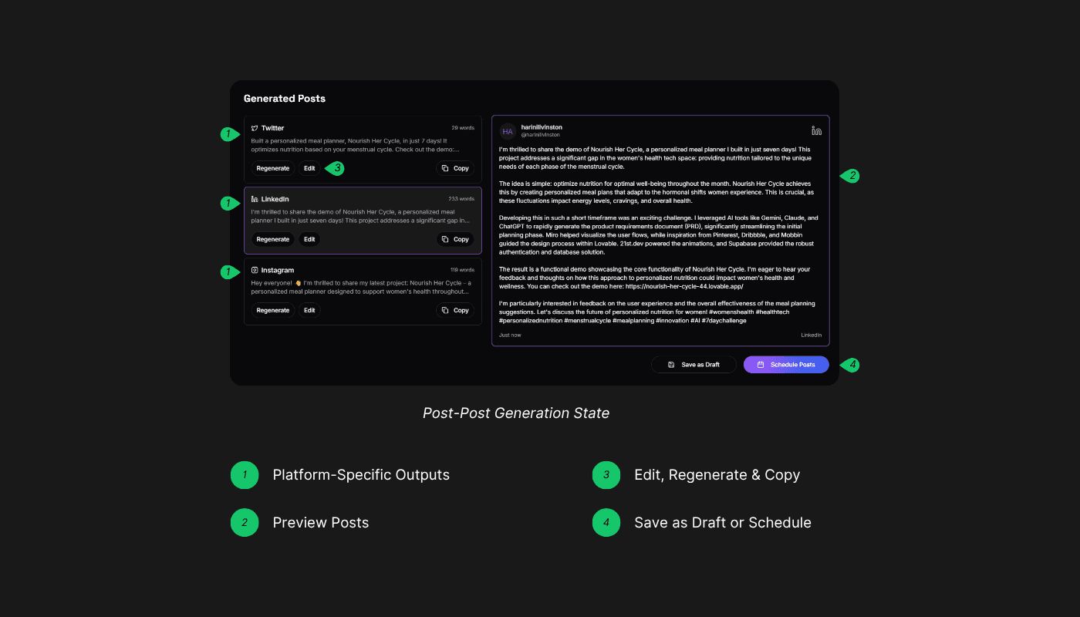Click the Twitter bird icon

pyautogui.click(x=255, y=128)
